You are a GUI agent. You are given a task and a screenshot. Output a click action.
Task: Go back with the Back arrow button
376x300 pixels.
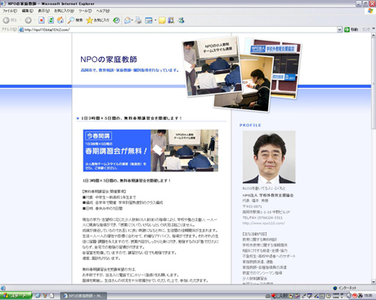(7, 20)
